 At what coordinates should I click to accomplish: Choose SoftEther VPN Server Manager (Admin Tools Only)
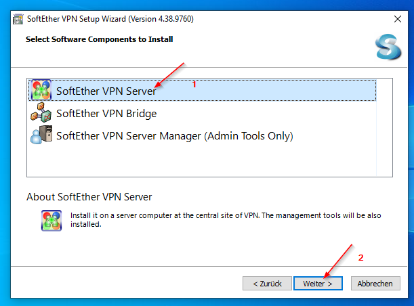click(175, 136)
